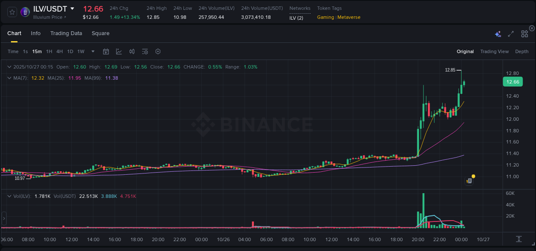Click the green 12.66 price label on axis
Image resolution: width=536 pixels, height=251 pixels.
(x=513, y=82)
